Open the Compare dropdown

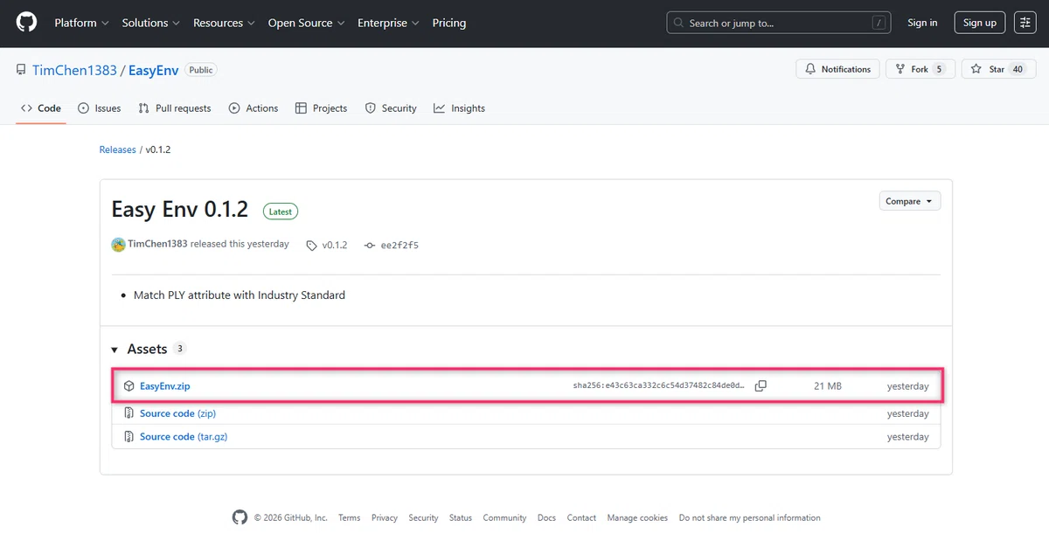(910, 201)
